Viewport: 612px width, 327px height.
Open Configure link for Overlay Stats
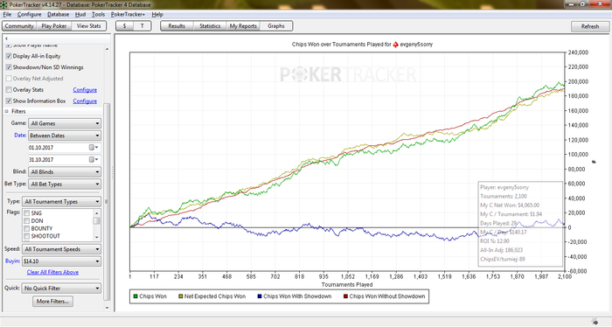tap(85, 90)
